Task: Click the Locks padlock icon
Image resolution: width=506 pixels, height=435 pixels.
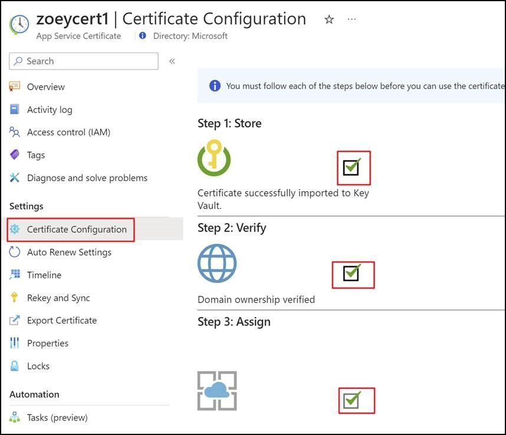Action: click(x=15, y=365)
